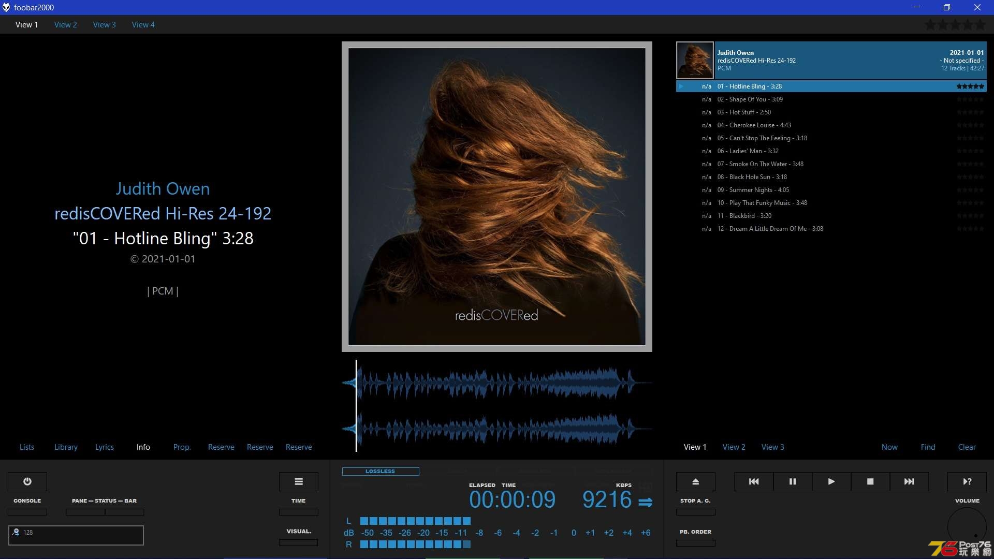994x559 pixels.
Task: Seek within the waveform seekbar
Action: pos(497,406)
